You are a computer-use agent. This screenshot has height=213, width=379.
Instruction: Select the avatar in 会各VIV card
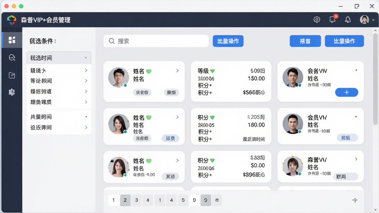tap(293, 77)
